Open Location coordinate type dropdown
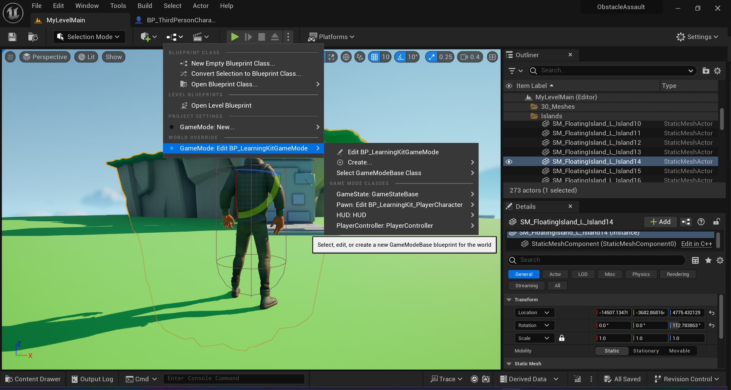Image resolution: width=731 pixels, height=390 pixels. (534, 312)
